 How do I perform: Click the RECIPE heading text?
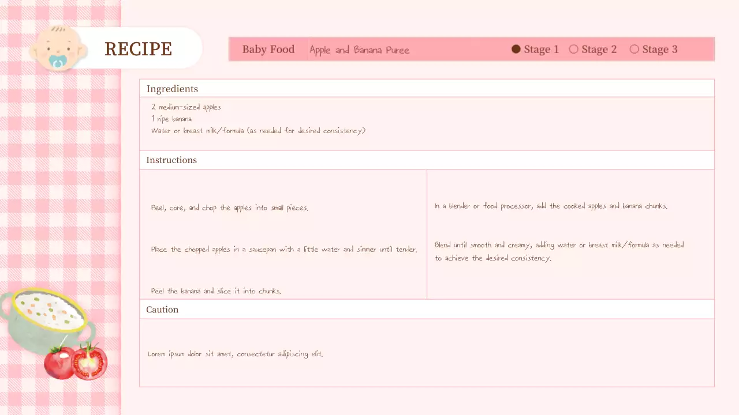[139, 49]
